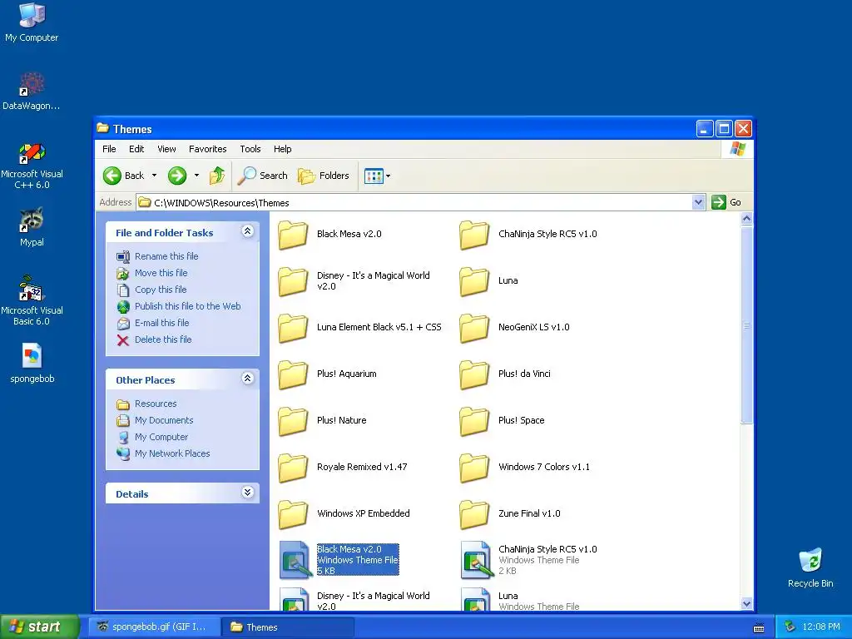Click the address bar path field

[414, 202]
